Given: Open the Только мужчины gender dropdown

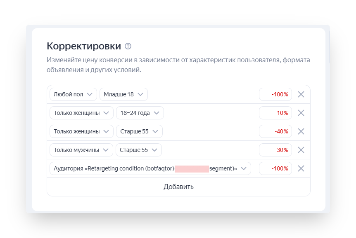Looking at the screenshot, I should (81, 150).
